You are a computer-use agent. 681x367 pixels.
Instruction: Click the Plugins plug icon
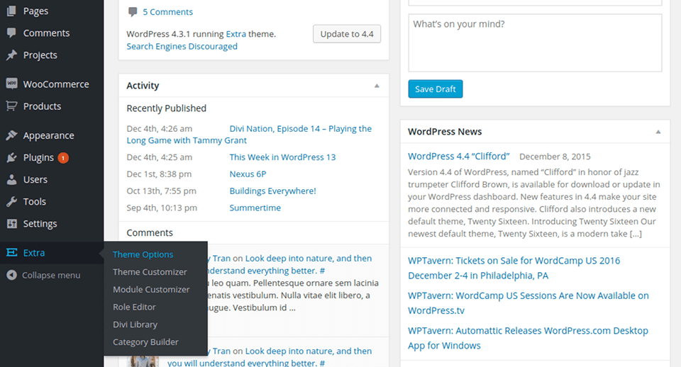point(11,157)
